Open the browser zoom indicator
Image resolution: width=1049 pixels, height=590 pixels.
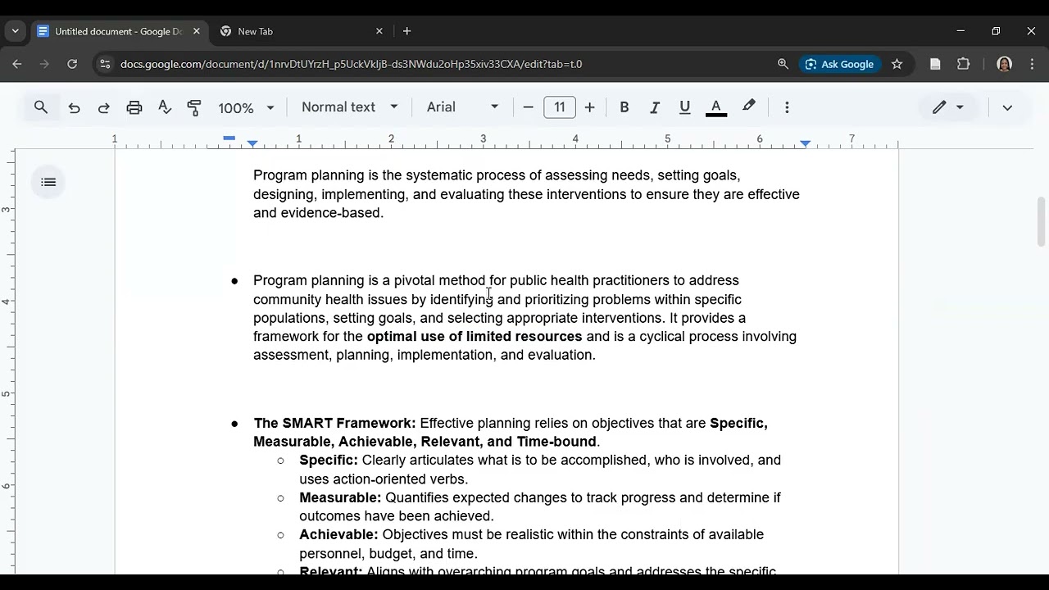(783, 64)
